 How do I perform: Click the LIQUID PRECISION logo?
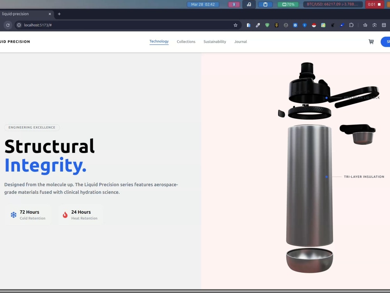(x=15, y=42)
